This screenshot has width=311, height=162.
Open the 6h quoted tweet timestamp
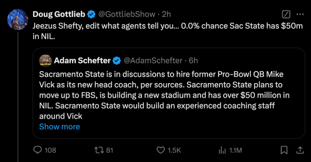(193, 60)
